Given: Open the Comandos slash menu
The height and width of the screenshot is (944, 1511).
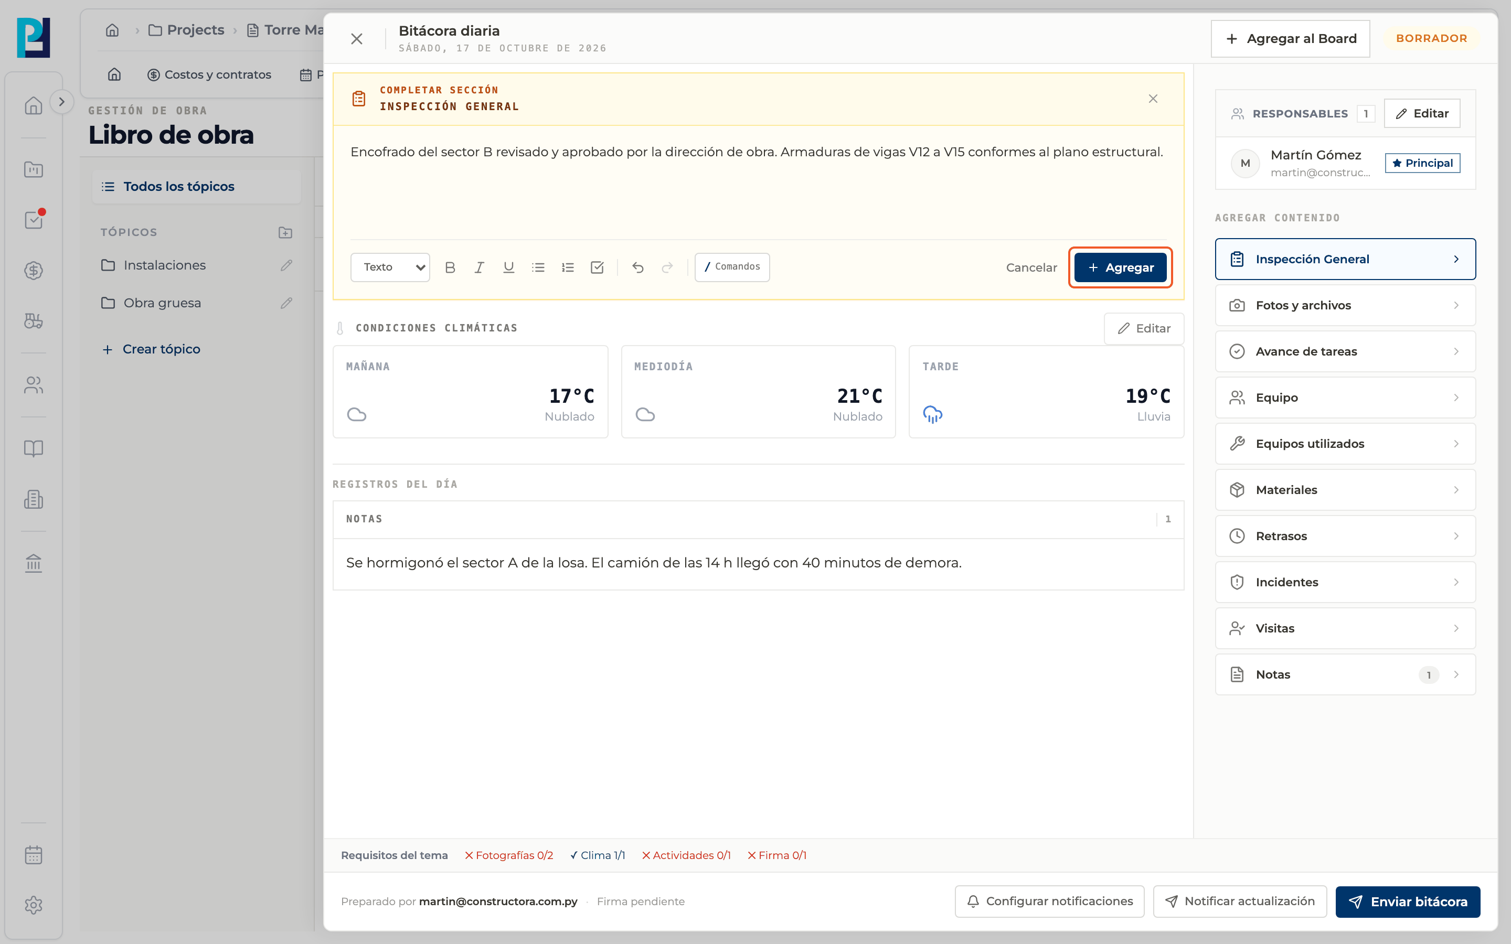Looking at the screenshot, I should (732, 267).
